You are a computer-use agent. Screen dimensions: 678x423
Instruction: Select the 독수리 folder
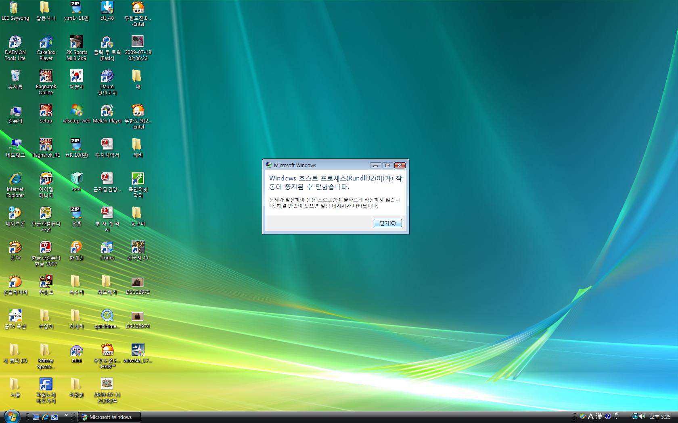point(77,285)
